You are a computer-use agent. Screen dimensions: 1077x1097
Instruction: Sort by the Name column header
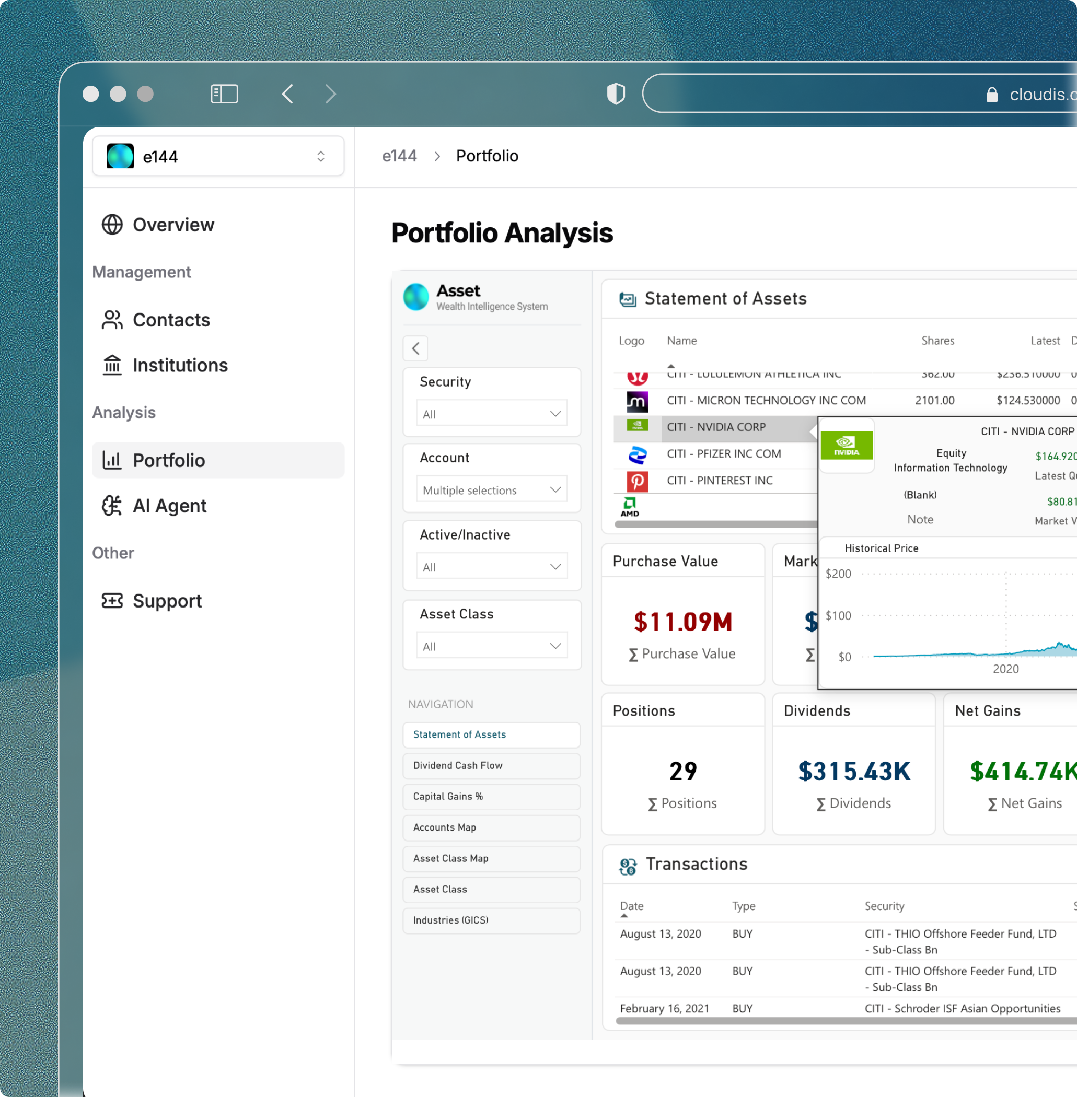click(x=681, y=341)
